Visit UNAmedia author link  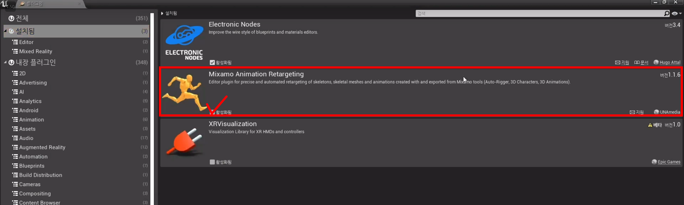click(x=670, y=112)
